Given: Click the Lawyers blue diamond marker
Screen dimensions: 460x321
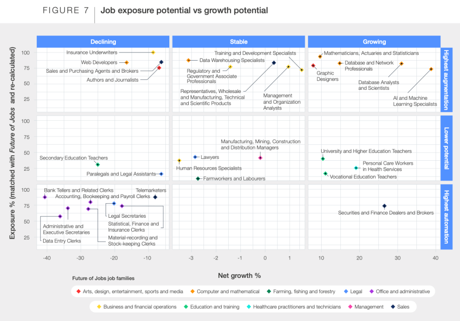Looking at the screenshot, I should click(195, 157).
